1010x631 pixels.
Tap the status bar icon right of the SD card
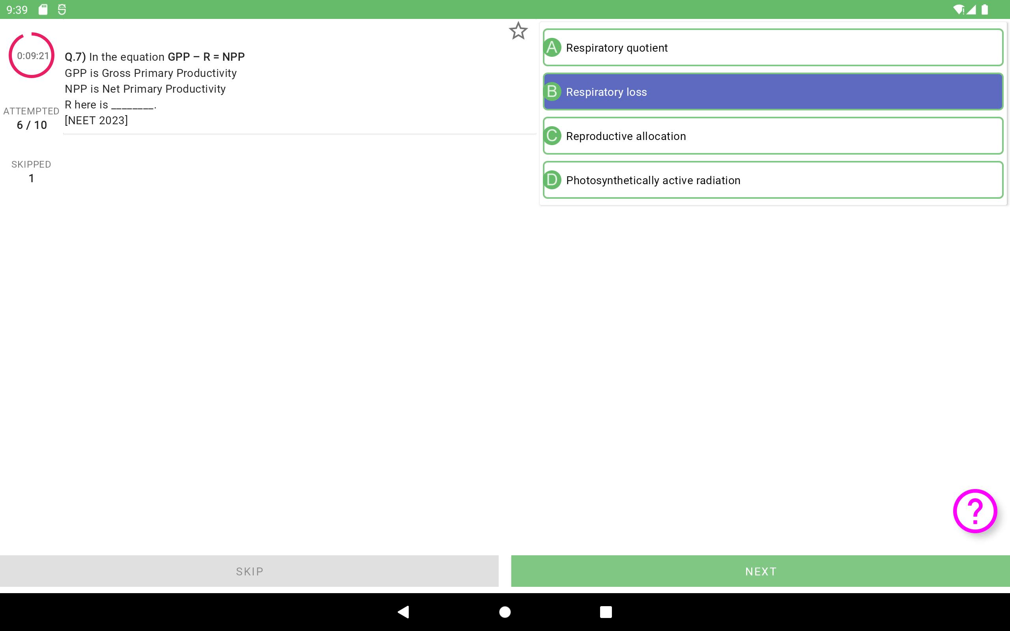[x=62, y=9]
